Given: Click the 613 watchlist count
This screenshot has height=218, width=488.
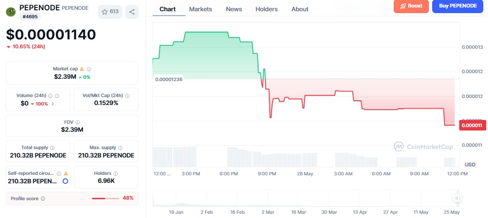Looking at the screenshot, I should [114, 12].
